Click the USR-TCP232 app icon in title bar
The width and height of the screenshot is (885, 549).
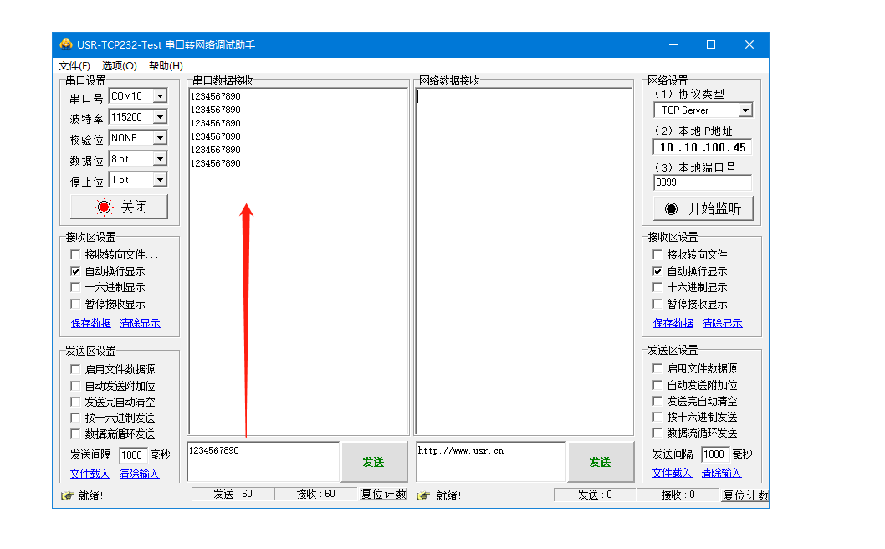66,44
